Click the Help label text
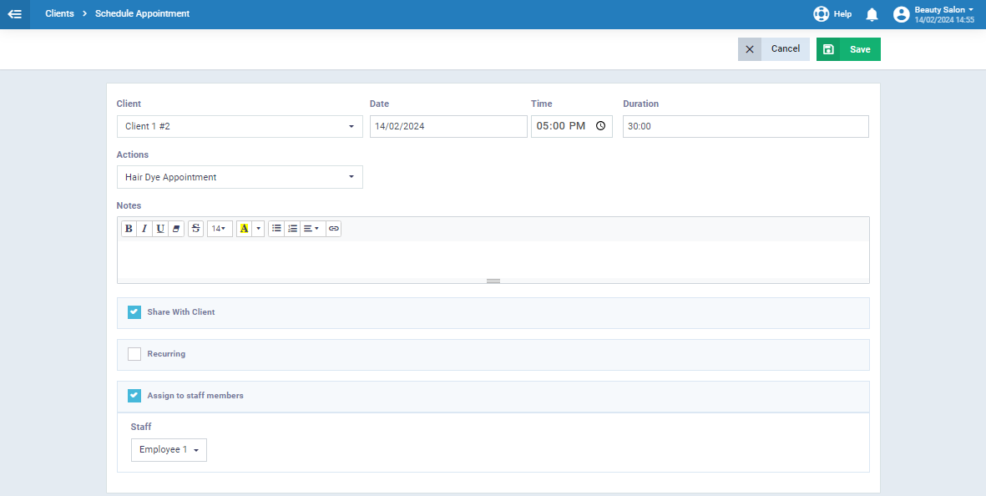This screenshot has width=986, height=496. (x=842, y=14)
